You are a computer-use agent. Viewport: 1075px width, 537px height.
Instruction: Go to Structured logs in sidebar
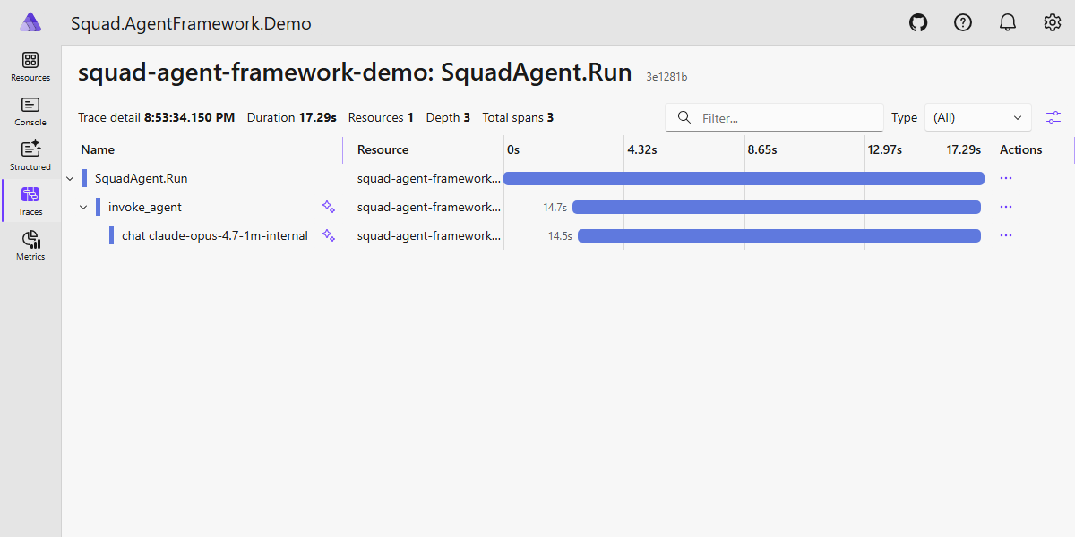point(30,157)
